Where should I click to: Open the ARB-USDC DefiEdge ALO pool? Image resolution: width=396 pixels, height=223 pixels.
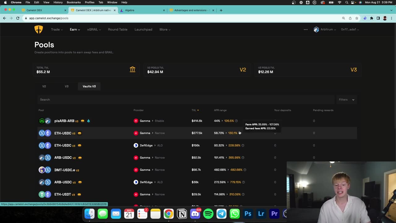click(197, 182)
